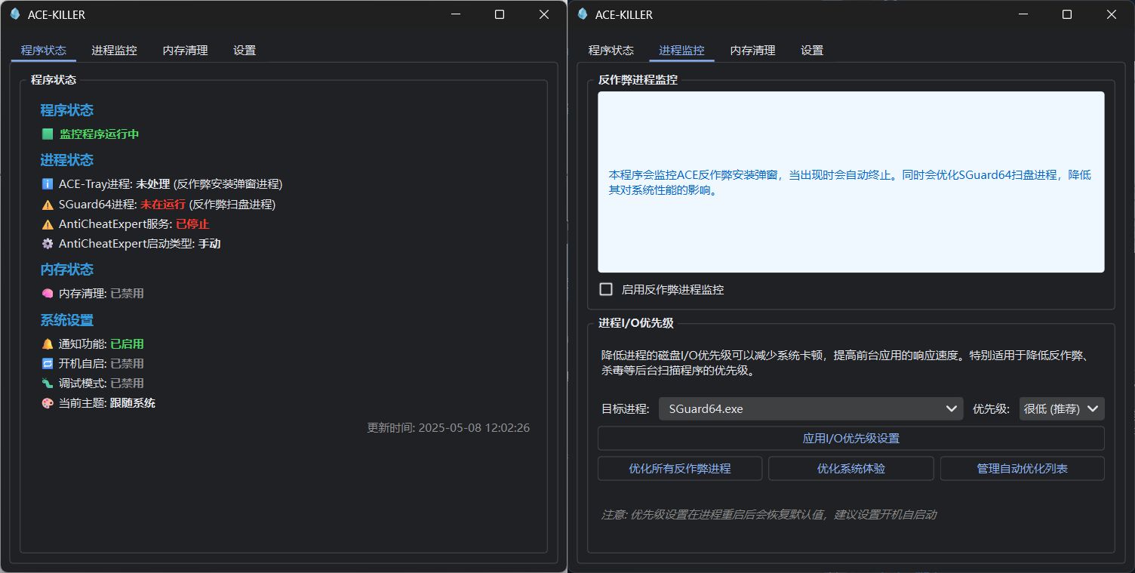Image resolution: width=1135 pixels, height=573 pixels.
Task: Click the ACE-KILLER app icon in right window
Action: (x=582, y=14)
